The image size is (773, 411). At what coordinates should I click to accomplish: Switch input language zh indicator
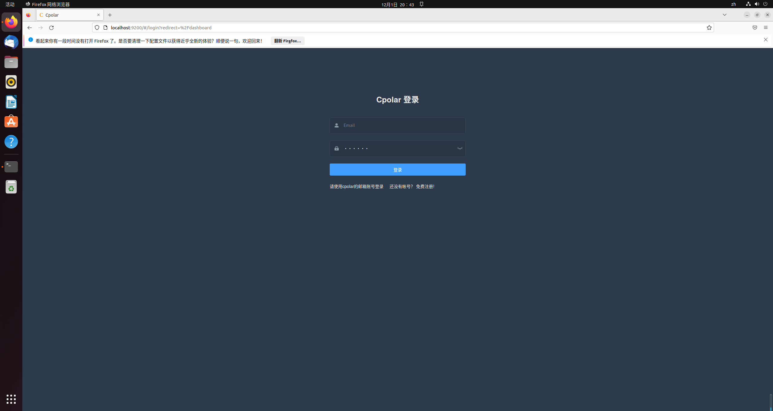[x=733, y=4]
